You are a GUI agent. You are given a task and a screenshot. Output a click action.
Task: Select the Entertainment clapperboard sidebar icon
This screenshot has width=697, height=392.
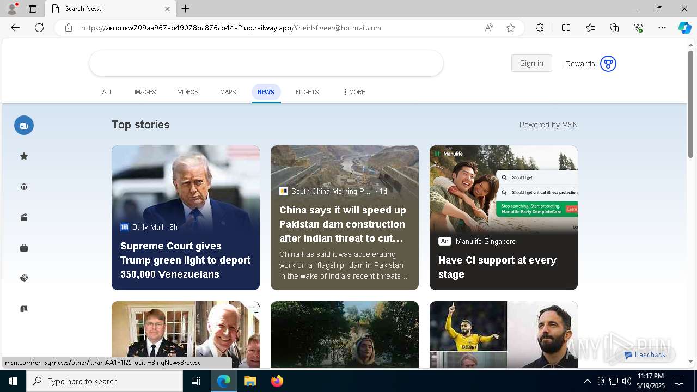click(x=24, y=217)
